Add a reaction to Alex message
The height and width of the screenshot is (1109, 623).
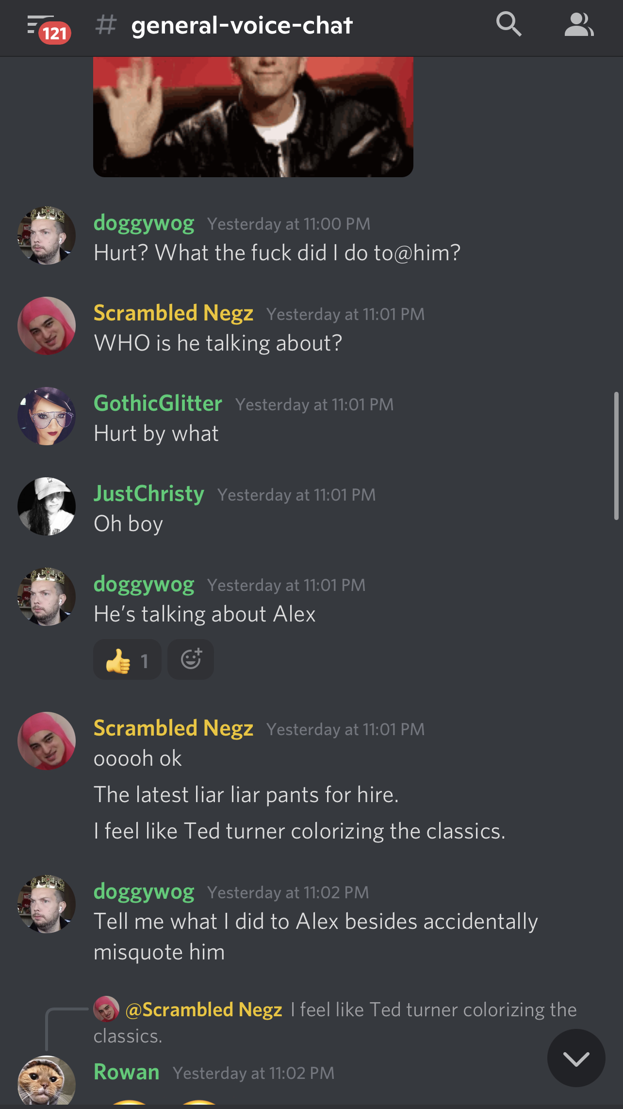click(191, 659)
